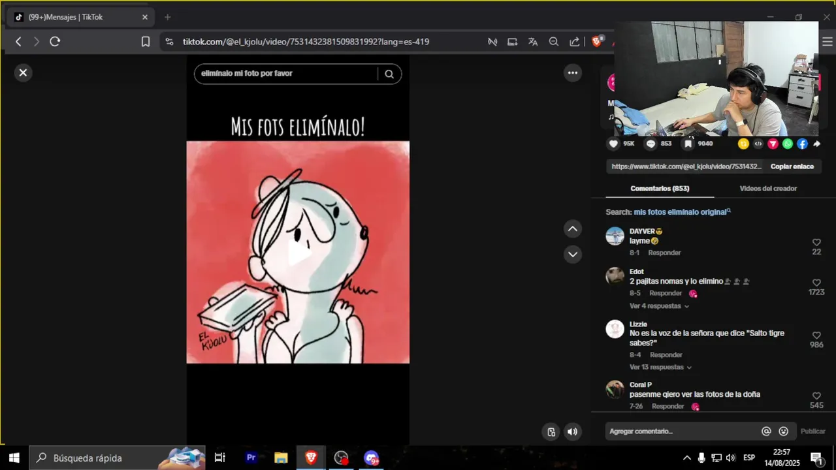Go to previous video with up arrow
The height and width of the screenshot is (470, 836).
pos(573,228)
